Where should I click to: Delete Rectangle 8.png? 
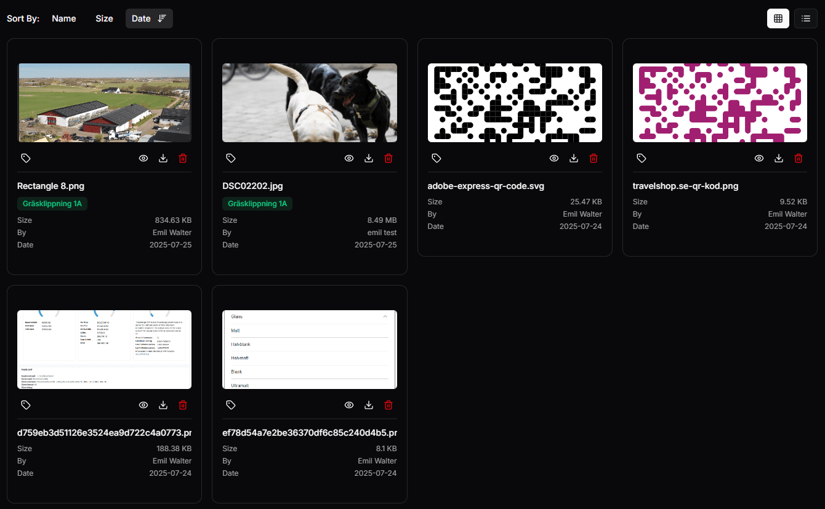click(183, 158)
